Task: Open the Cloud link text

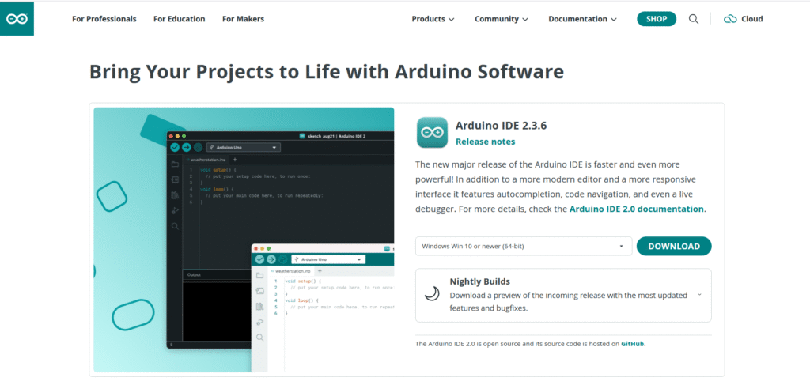Action: pos(752,19)
